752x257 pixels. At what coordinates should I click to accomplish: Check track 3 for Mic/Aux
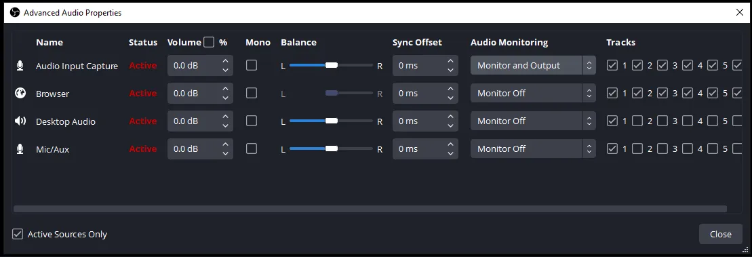[x=662, y=149]
